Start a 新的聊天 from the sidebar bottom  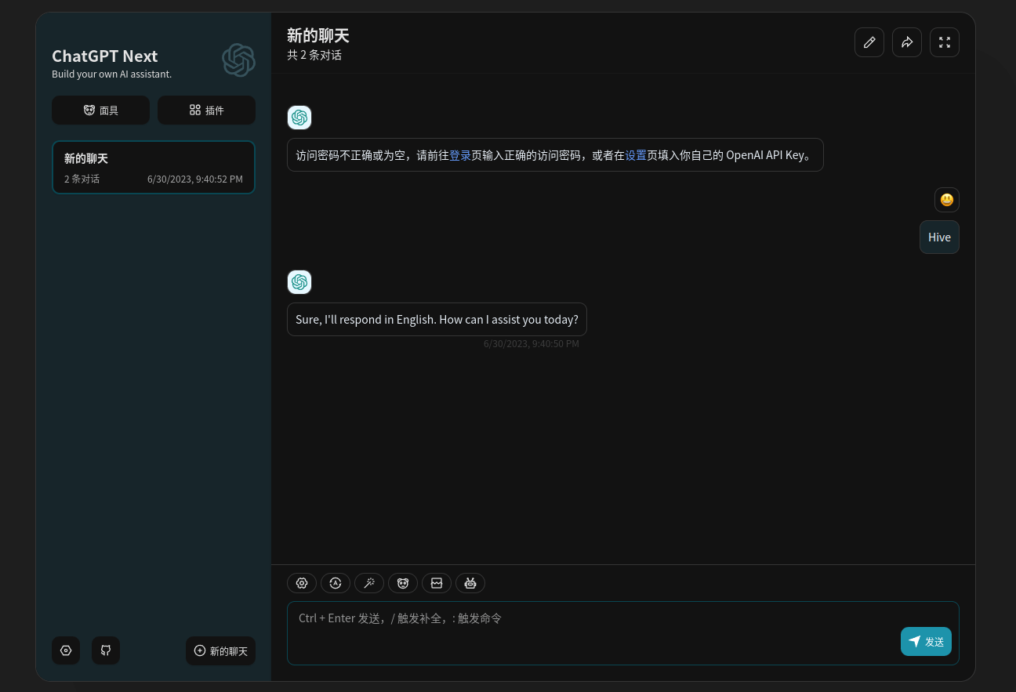click(220, 650)
